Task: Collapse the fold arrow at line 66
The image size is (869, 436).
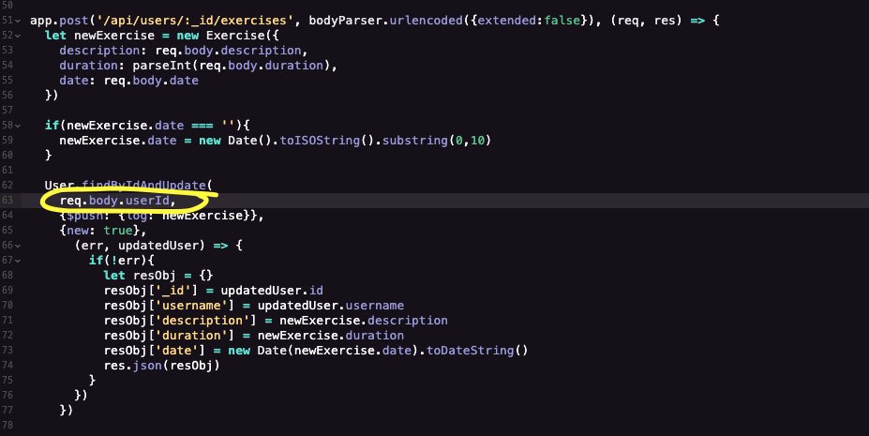Action: [x=19, y=246]
